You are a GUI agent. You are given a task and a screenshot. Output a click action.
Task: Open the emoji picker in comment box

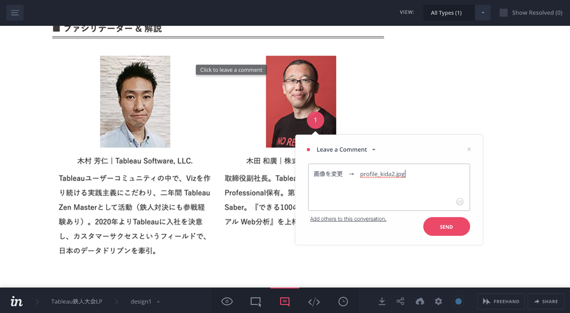tap(460, 202)
